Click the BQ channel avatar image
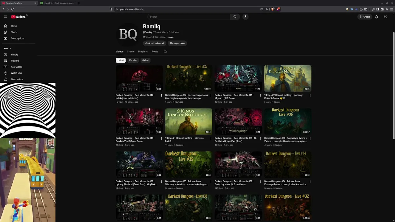395x222 pixels. (128, 35)
